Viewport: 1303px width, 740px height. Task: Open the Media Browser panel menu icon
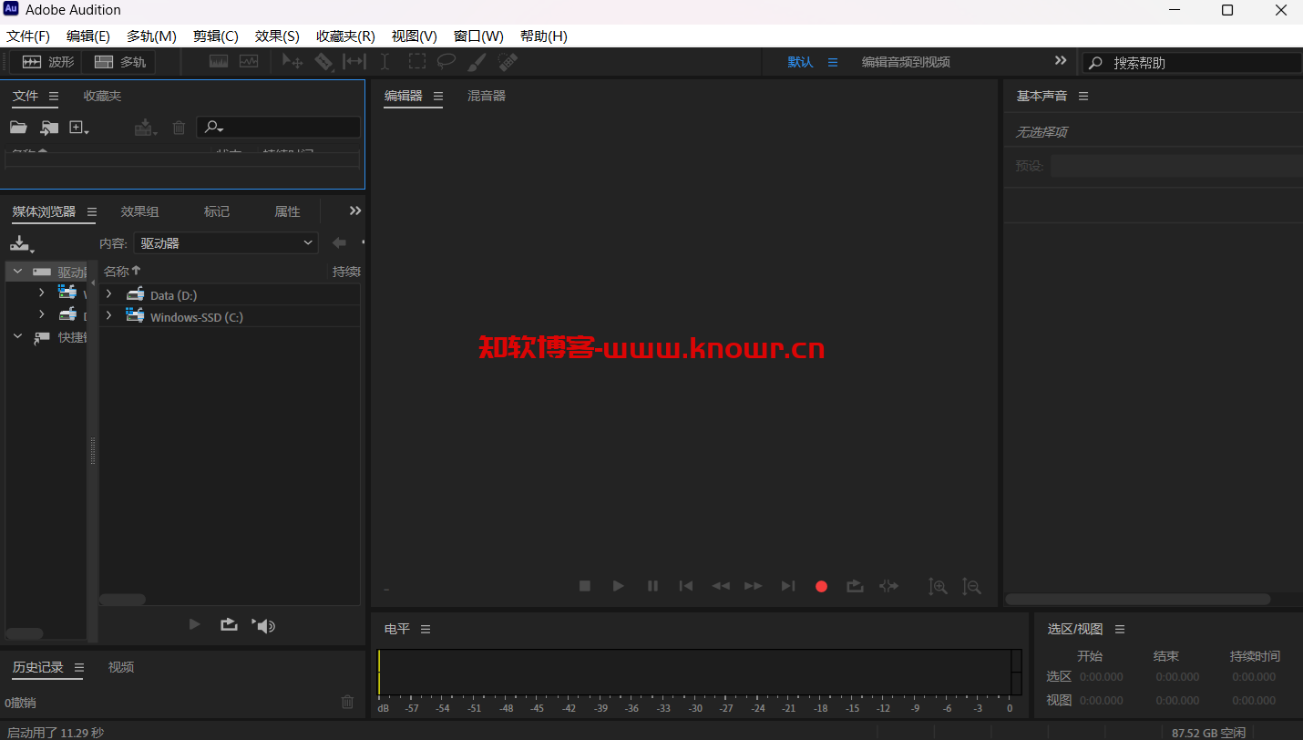pyautogui.click(x=91, y=211)
